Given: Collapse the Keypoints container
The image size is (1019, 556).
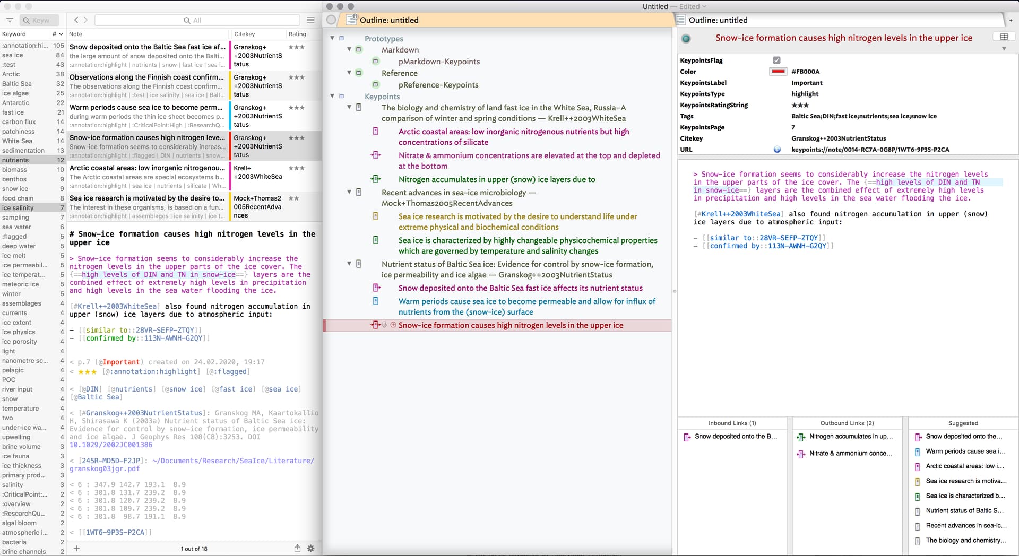Looking at the screenshot, I should click(333, 96).
